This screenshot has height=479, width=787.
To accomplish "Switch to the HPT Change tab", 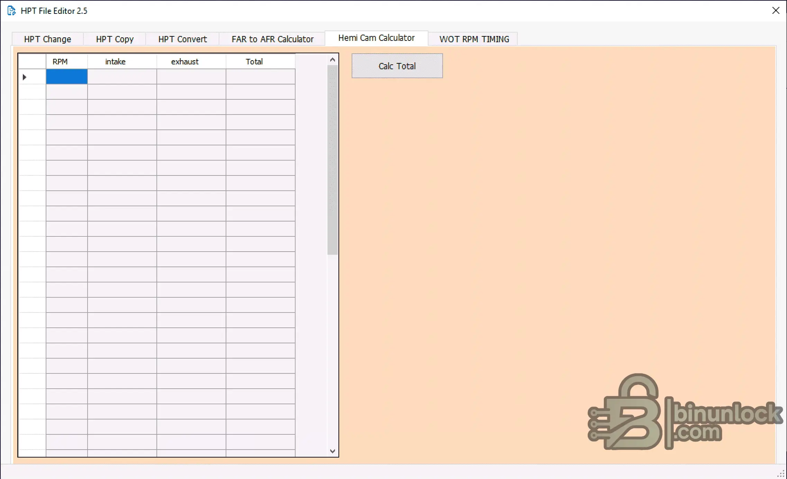I will click(x=47, y=39).
